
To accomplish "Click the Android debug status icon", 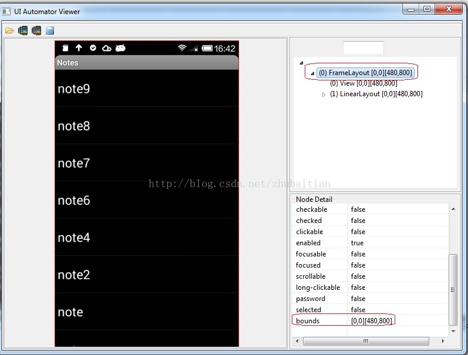I will click(120, 48).
